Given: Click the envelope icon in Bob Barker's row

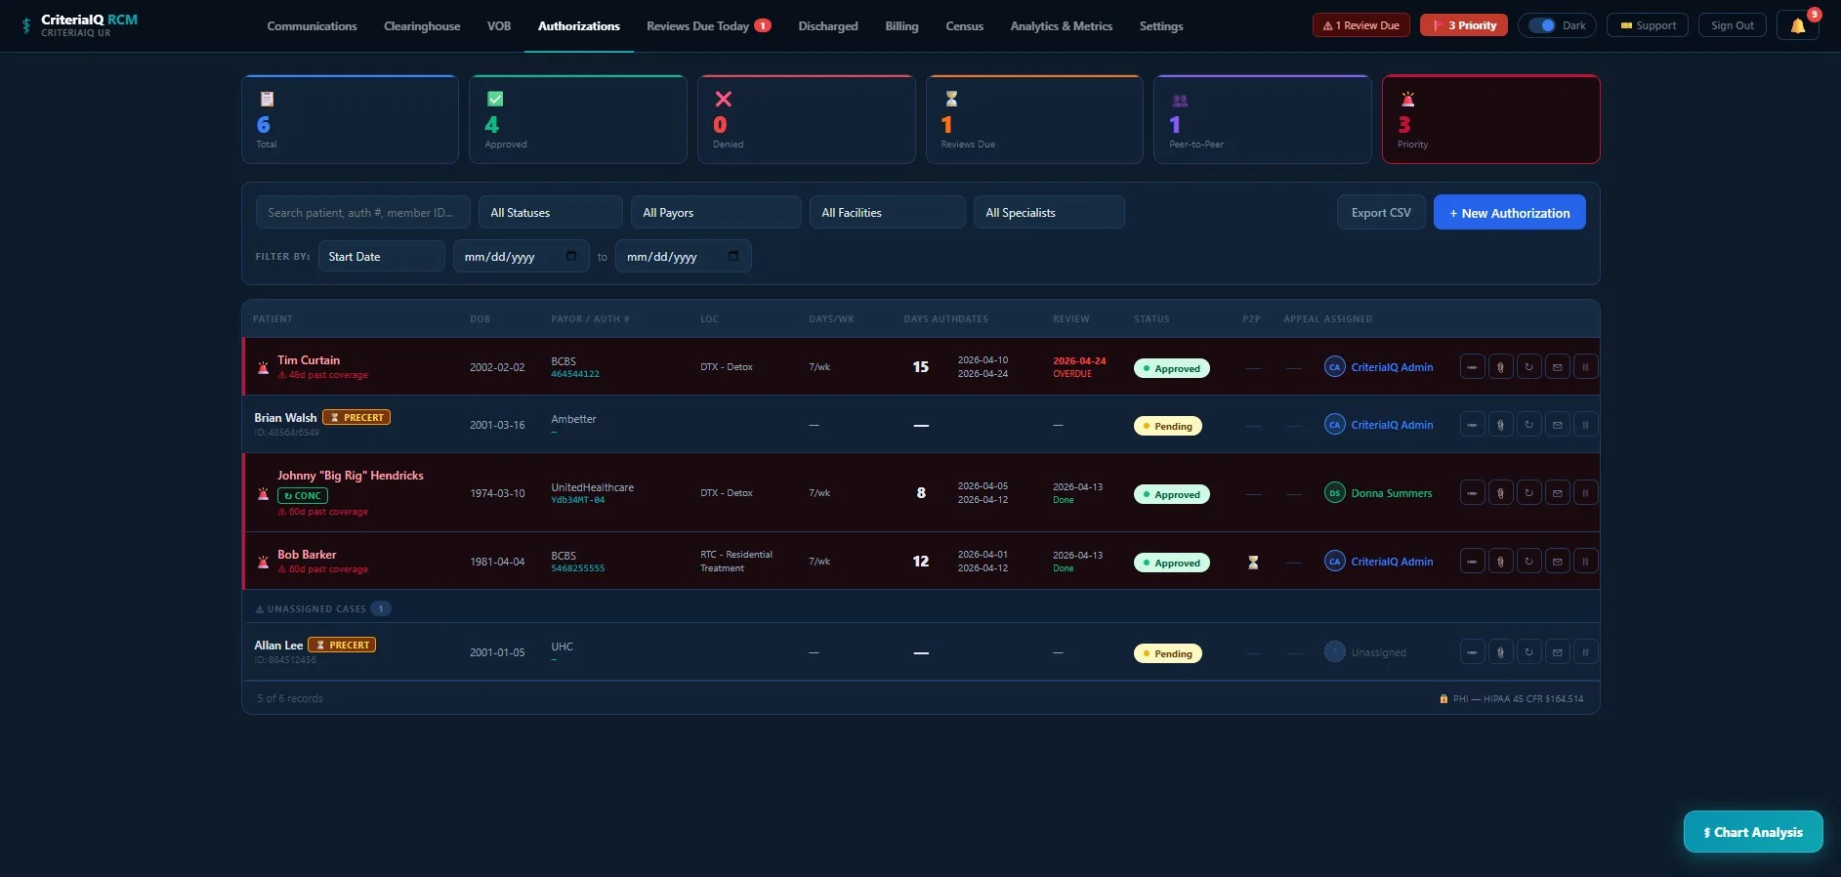Looking at the screenshot, I should click(1557, 562).
